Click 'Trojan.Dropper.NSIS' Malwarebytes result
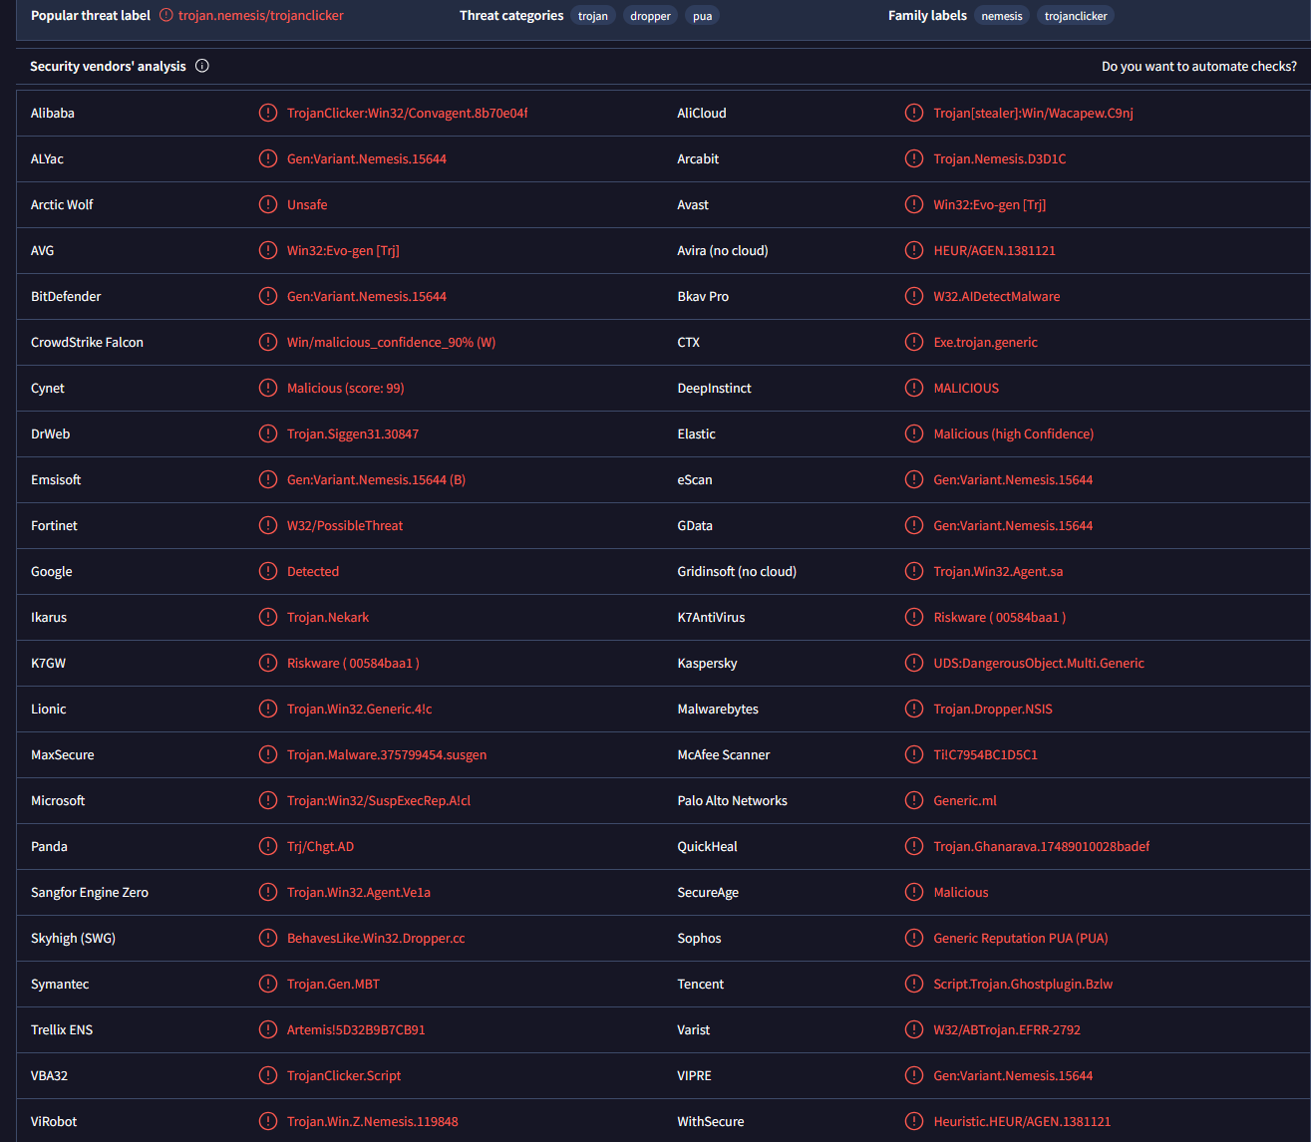This screenshot has height=1142, width=1311. pyautogui.click(x=993, y=709)
